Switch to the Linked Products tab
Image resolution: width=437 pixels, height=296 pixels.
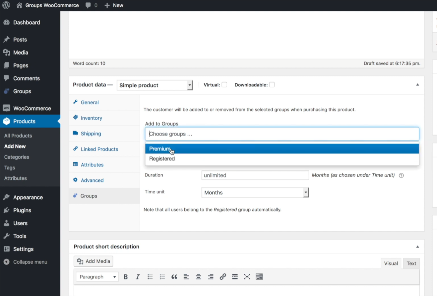[x=104, y=149]
